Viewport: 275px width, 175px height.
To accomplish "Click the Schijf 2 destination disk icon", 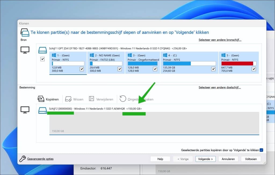I will (x=42, y=110).
